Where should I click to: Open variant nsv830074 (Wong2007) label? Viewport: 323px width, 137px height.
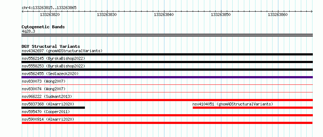pyautogui.click(x=44, y=89)
